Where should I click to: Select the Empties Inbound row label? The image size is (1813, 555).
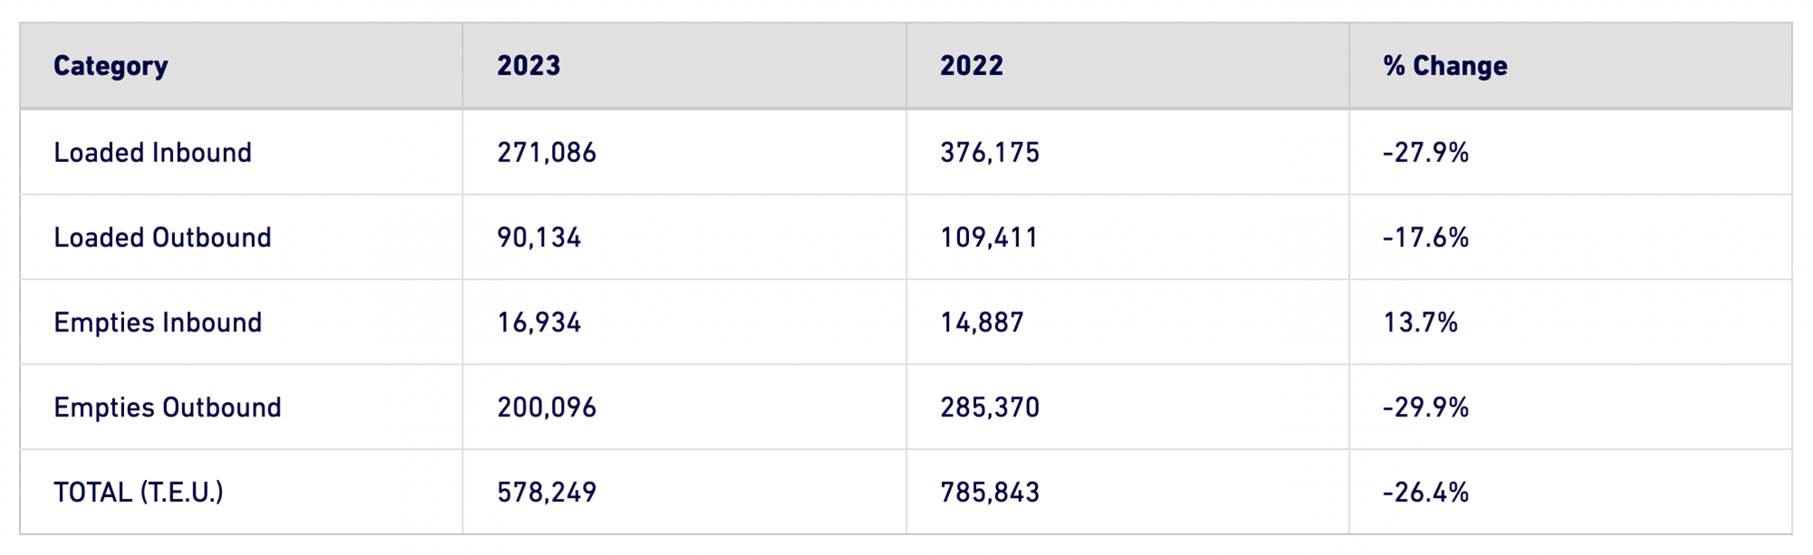tap(158, 322)
